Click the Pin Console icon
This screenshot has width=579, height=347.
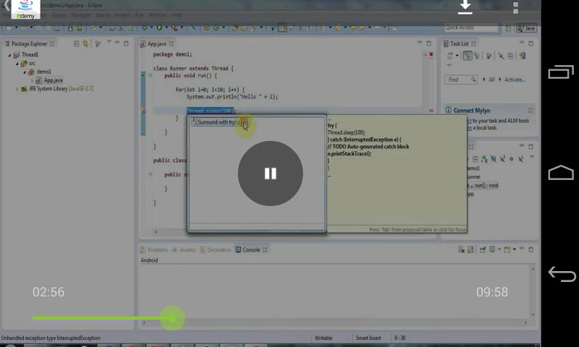[x=483, y=249]
